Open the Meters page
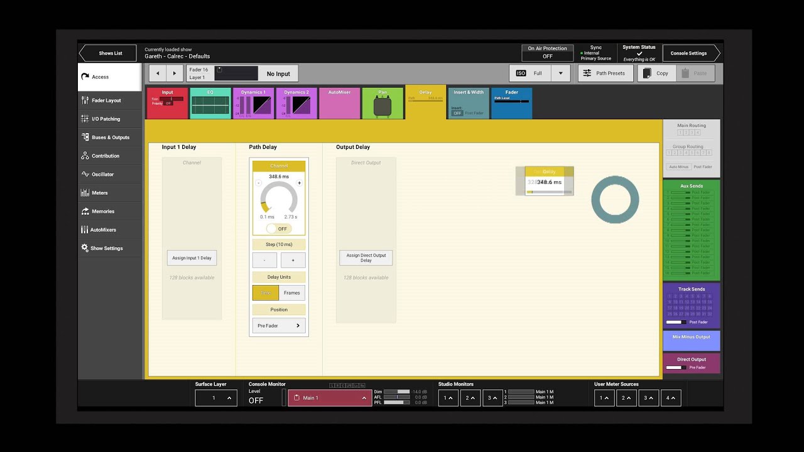804x452 pixels. pyautogui.click(x=110, y=193)
